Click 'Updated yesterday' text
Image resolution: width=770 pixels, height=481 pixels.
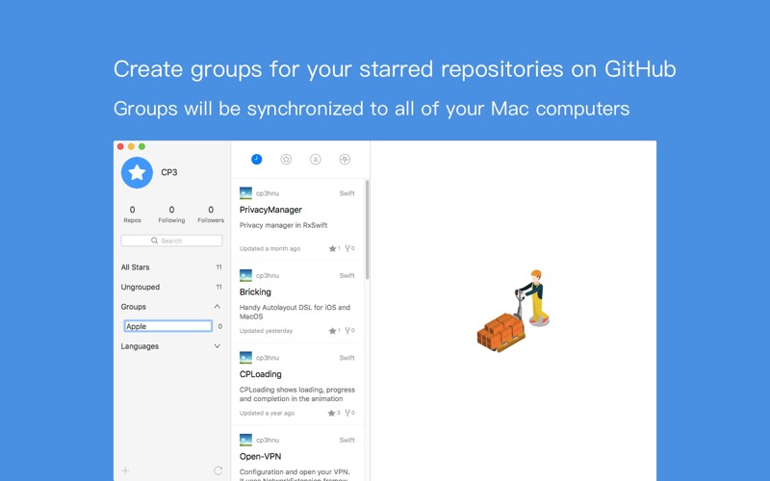(266, 331)
